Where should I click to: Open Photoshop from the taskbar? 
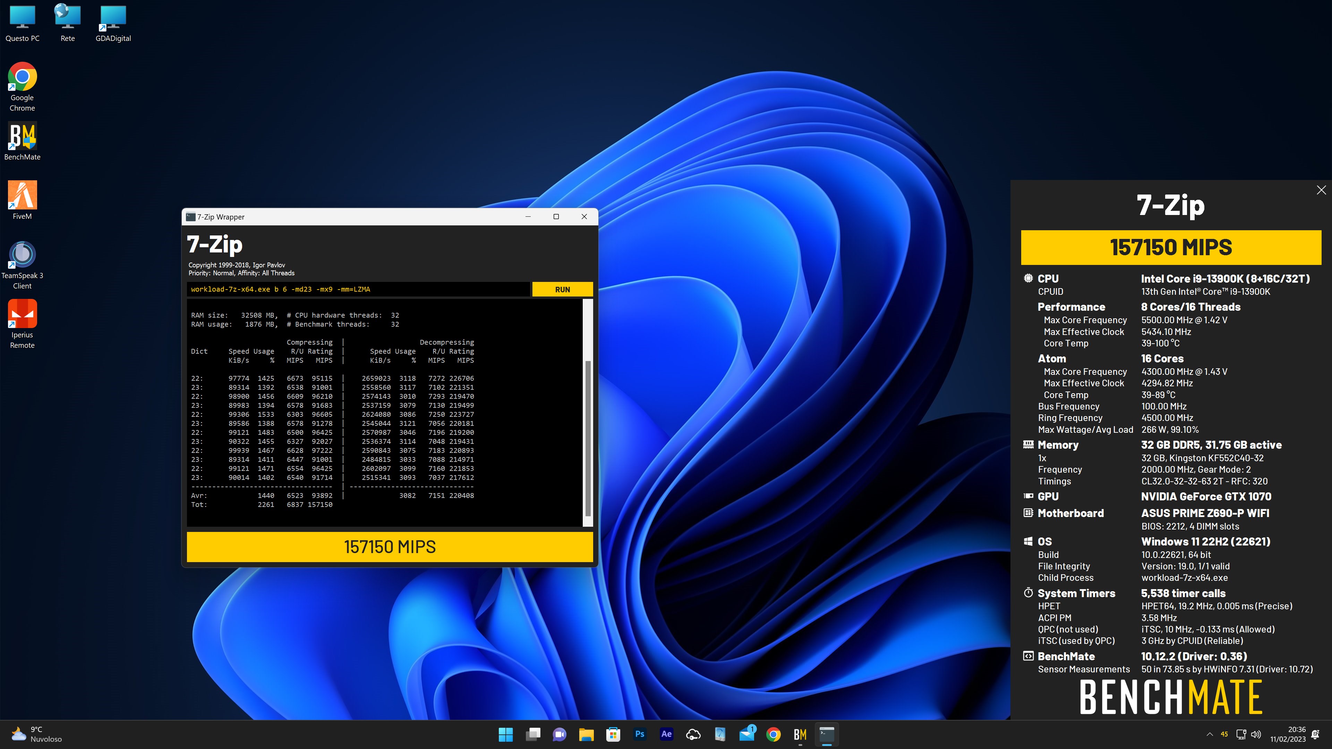pyautogui.click(x=640, y=734)
